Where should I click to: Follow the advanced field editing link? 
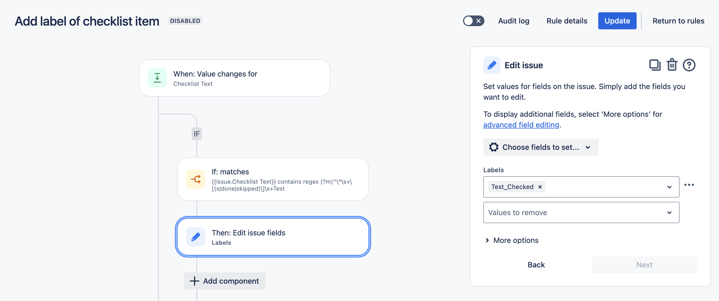[x=521, y=125]
